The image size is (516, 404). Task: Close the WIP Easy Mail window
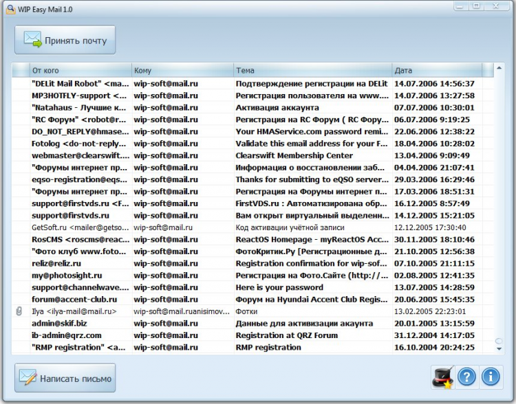[x=497, y=6]
